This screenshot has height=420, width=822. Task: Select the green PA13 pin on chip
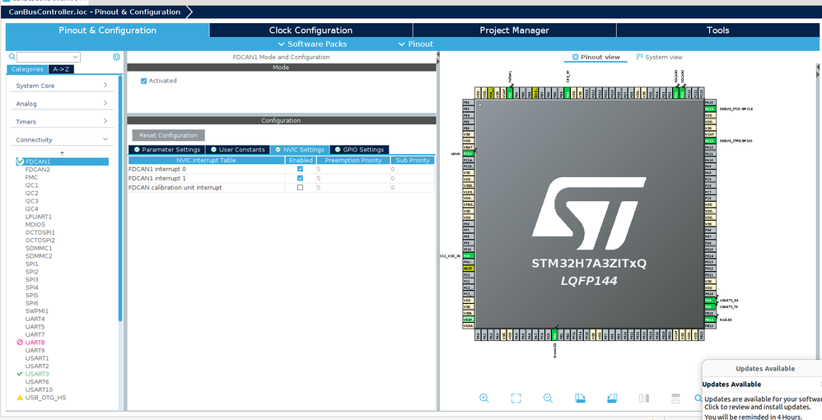click(710, 141)
